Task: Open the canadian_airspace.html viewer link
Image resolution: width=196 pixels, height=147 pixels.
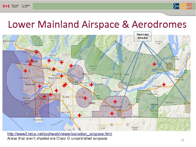Action: (60, 134)
